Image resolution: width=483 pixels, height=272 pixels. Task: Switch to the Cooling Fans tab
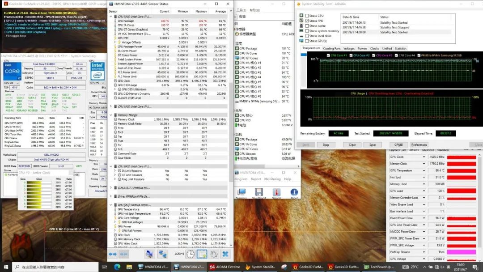(x=332, y=48)
